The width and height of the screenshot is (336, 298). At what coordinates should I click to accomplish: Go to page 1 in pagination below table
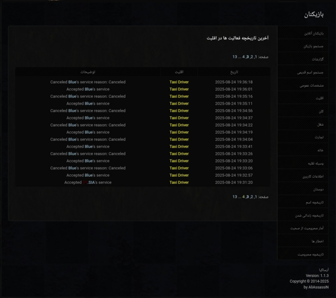256,197
